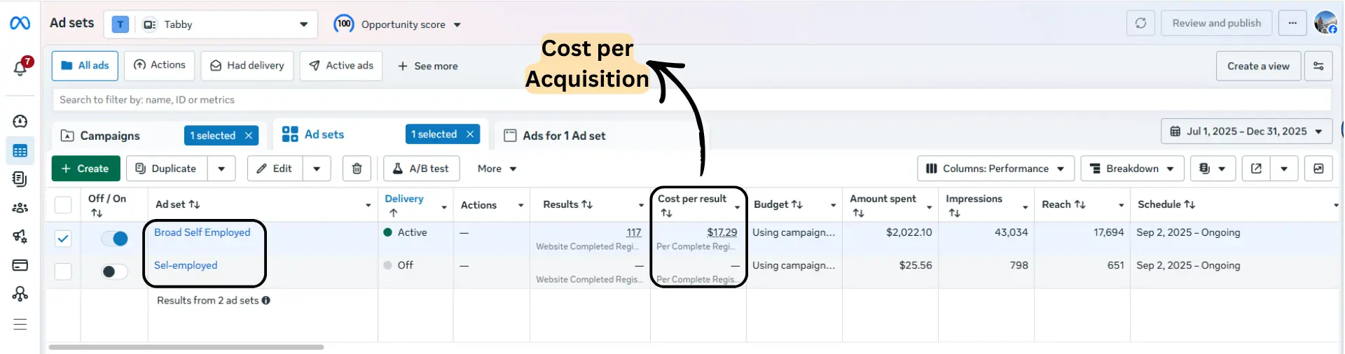The width and height of the screenshot is (1345, 354).
Task: Select All ads view tab
Action: (85, 66)
